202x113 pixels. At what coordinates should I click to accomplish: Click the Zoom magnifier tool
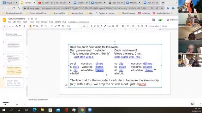(x=24, y=26)
